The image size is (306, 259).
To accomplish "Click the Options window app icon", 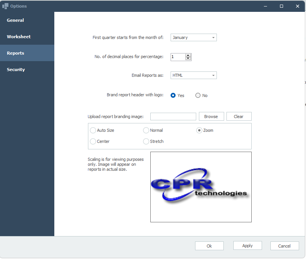I will 5,6.
